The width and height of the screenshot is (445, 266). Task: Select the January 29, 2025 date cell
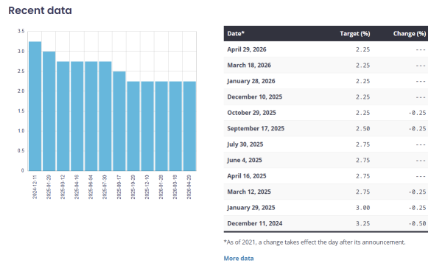tap(251, 208)
